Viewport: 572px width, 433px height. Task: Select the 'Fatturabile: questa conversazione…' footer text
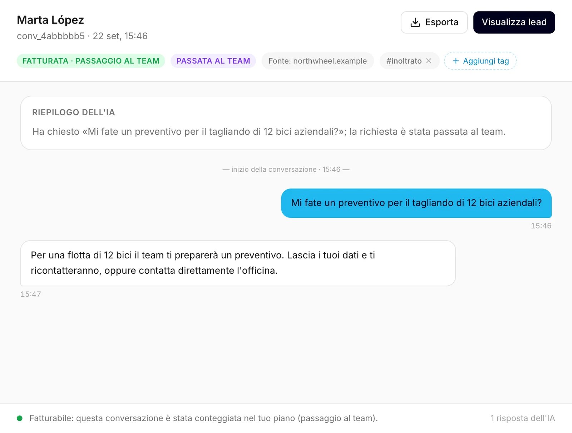pyautogui.click(x=203, y=418)
